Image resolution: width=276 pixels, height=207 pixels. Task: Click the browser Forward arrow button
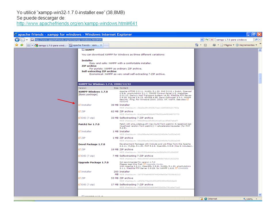[23, 40]
